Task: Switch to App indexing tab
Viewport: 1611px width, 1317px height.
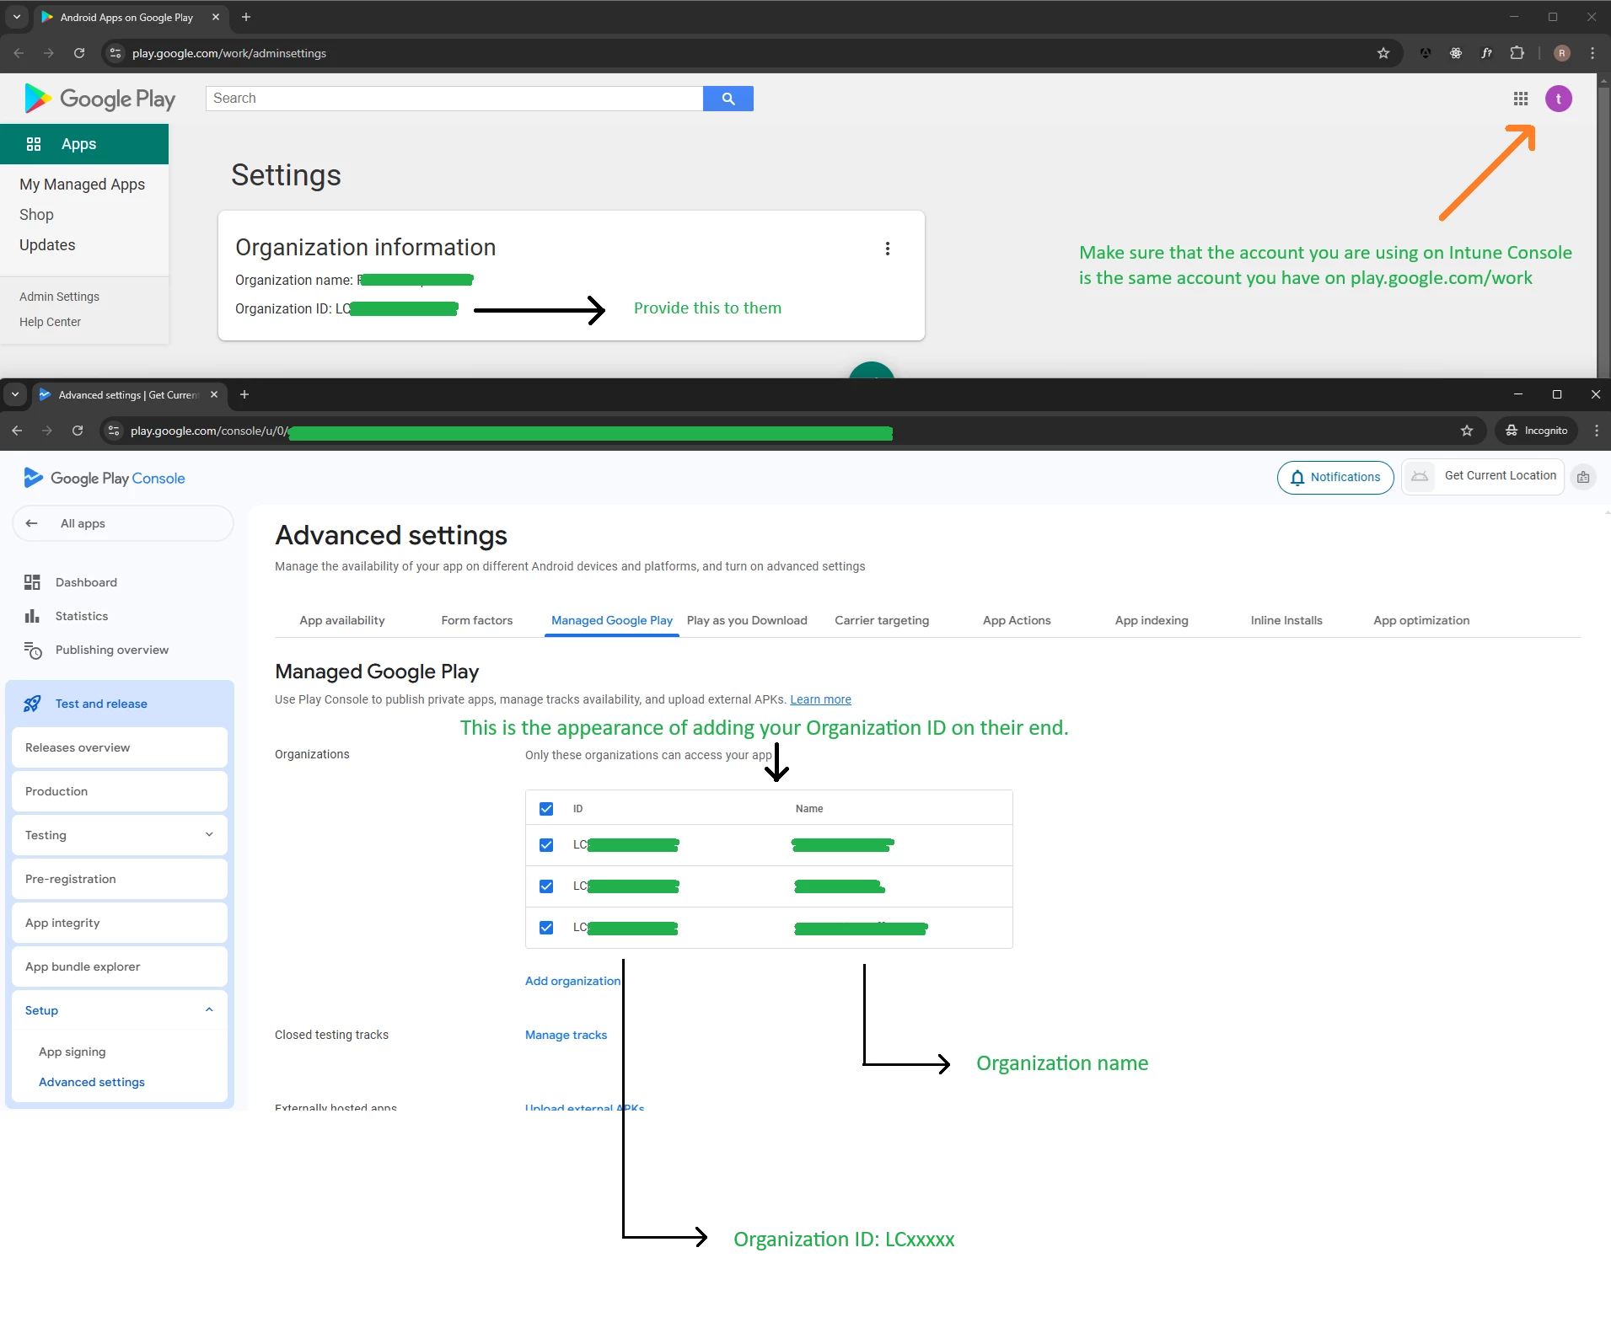Action: 1152,620
